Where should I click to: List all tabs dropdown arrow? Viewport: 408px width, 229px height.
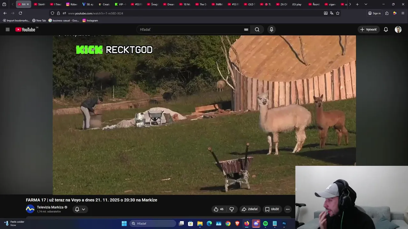(x=366, y=4)
